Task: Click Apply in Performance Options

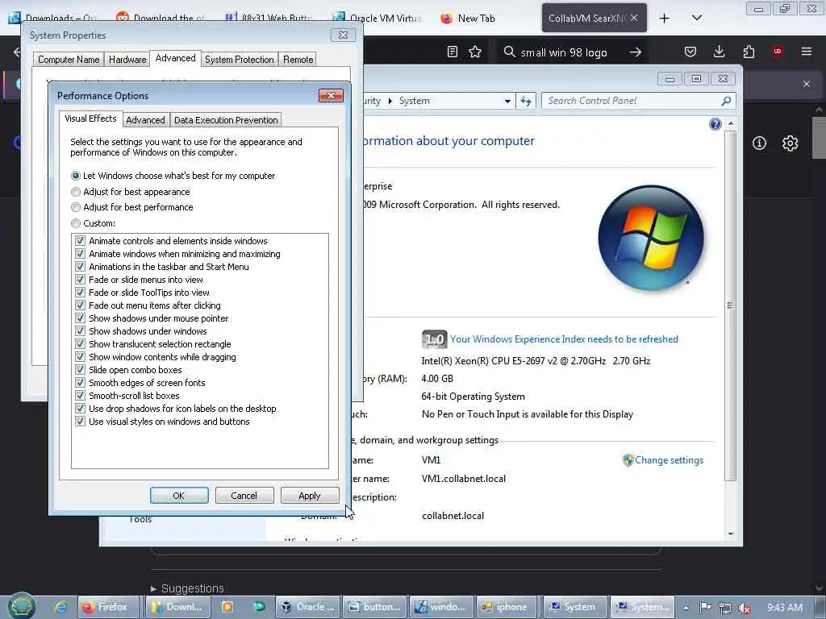Action: click(x=310, y=496)
